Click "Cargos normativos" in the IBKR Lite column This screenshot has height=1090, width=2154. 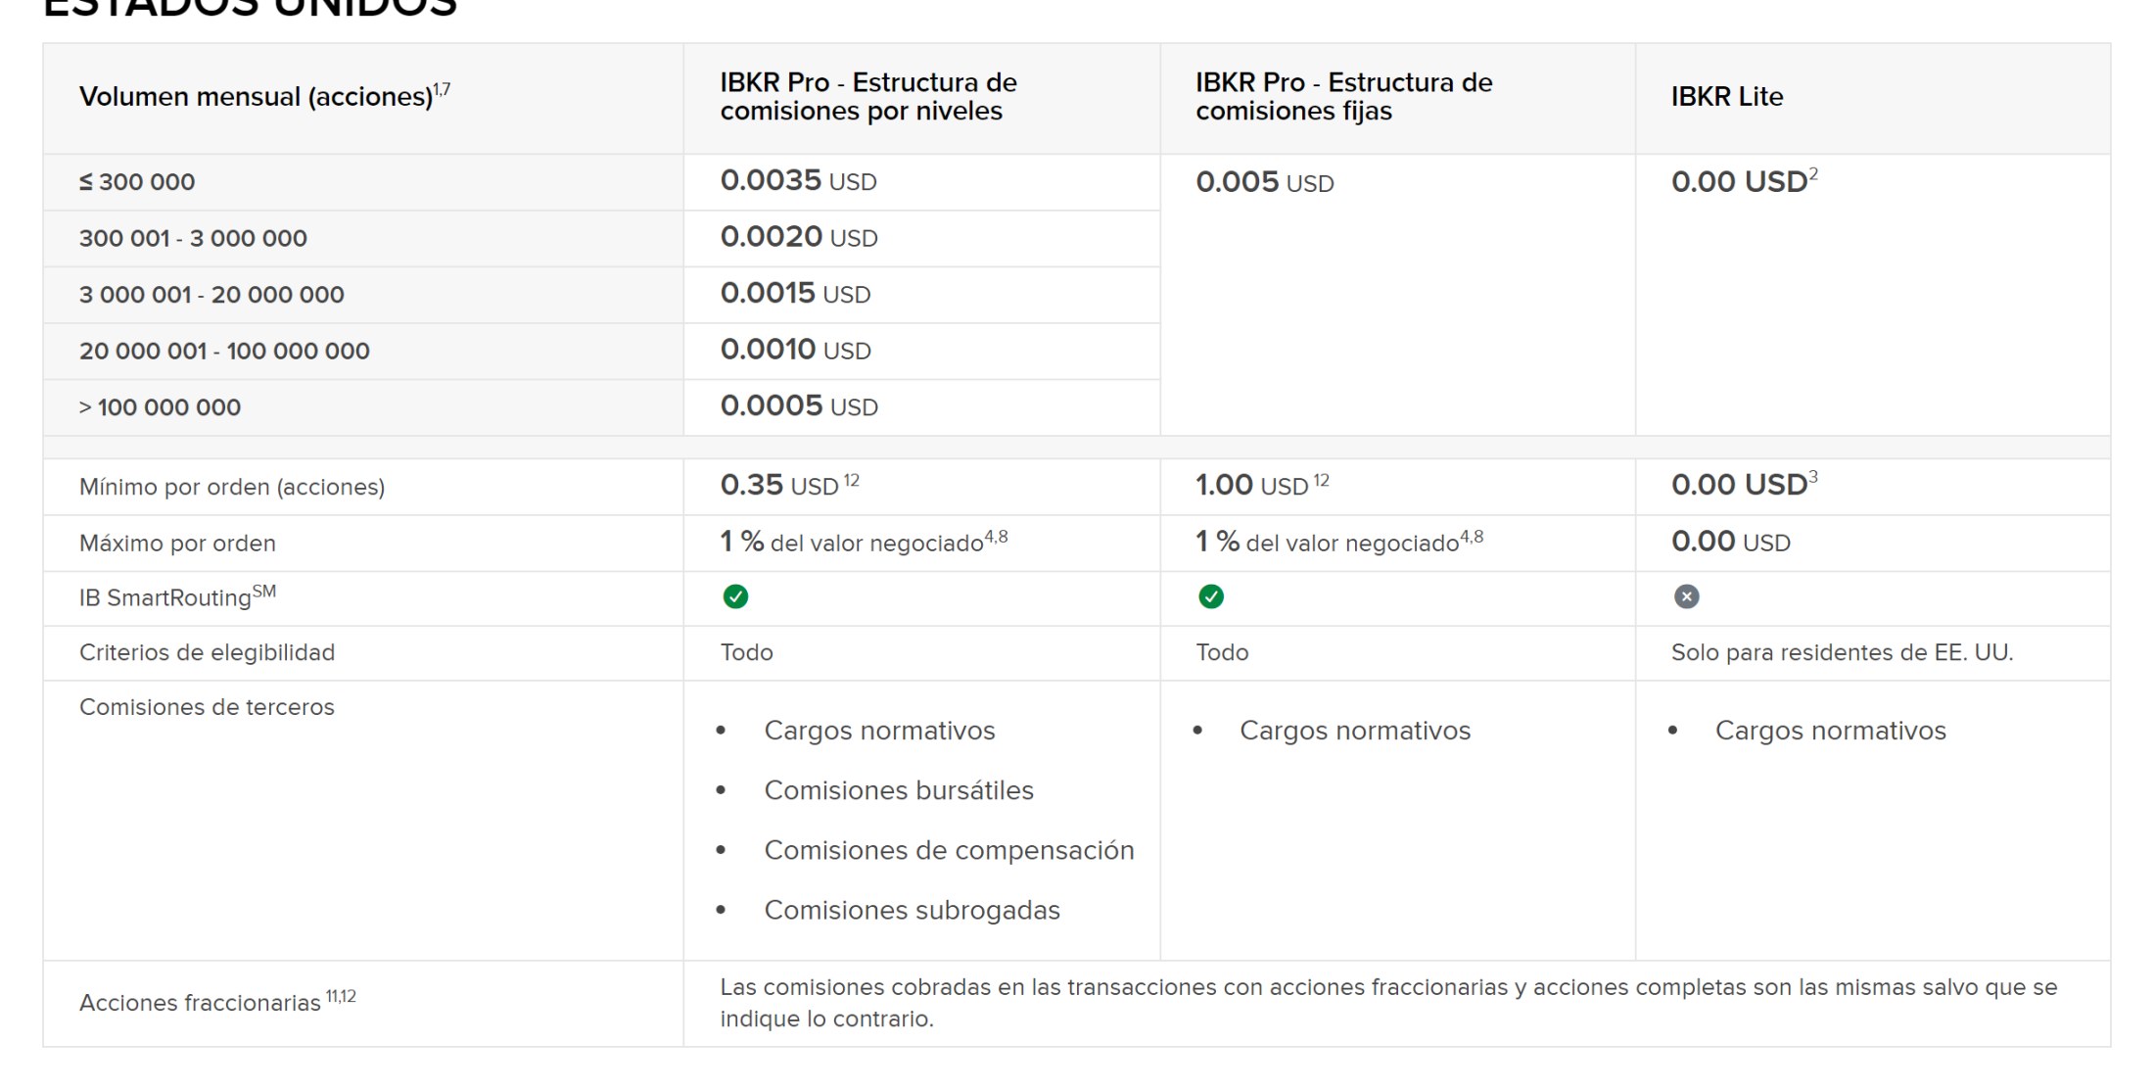pyautogui.click(x=1830, y=731)
